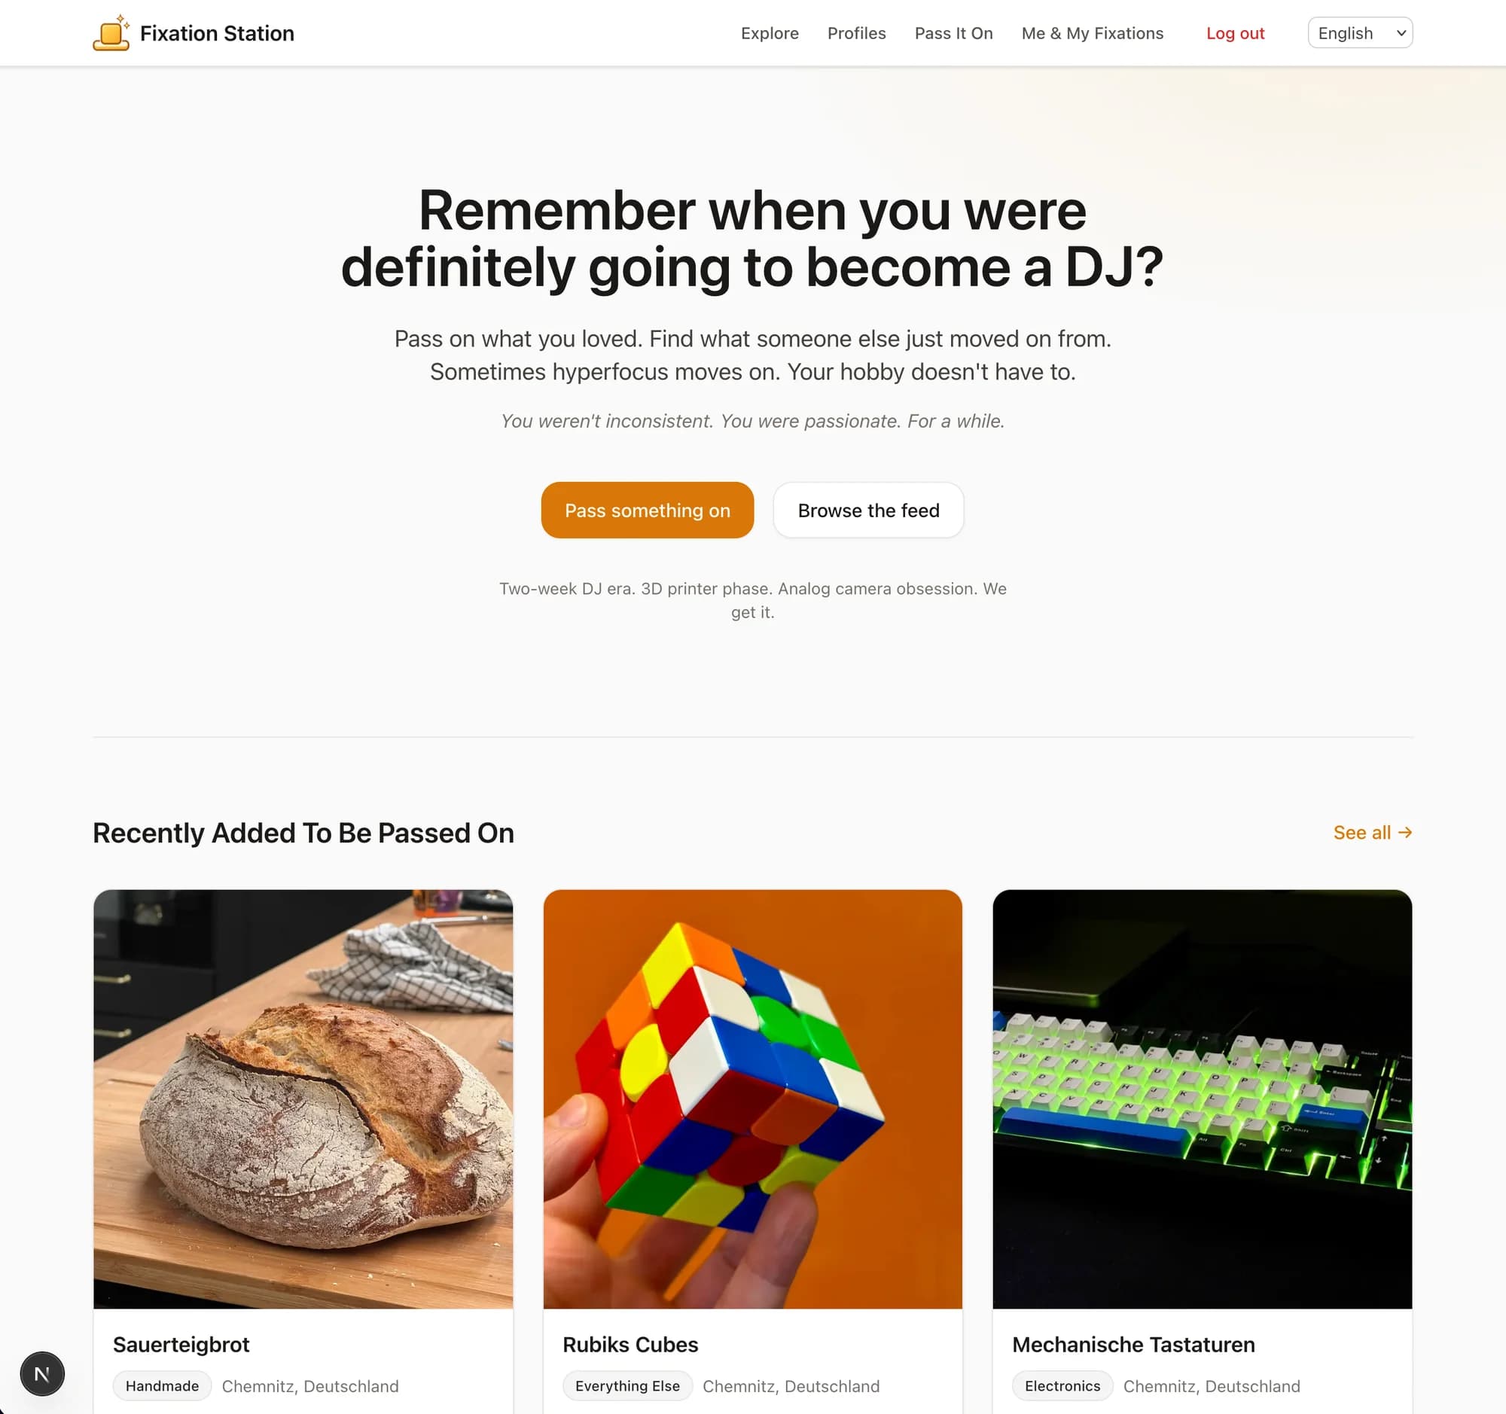The width and height of the screenshot is (1506, 1414).
Task: Open Me & My Fixations
Action: click(x=1092, y=33)
